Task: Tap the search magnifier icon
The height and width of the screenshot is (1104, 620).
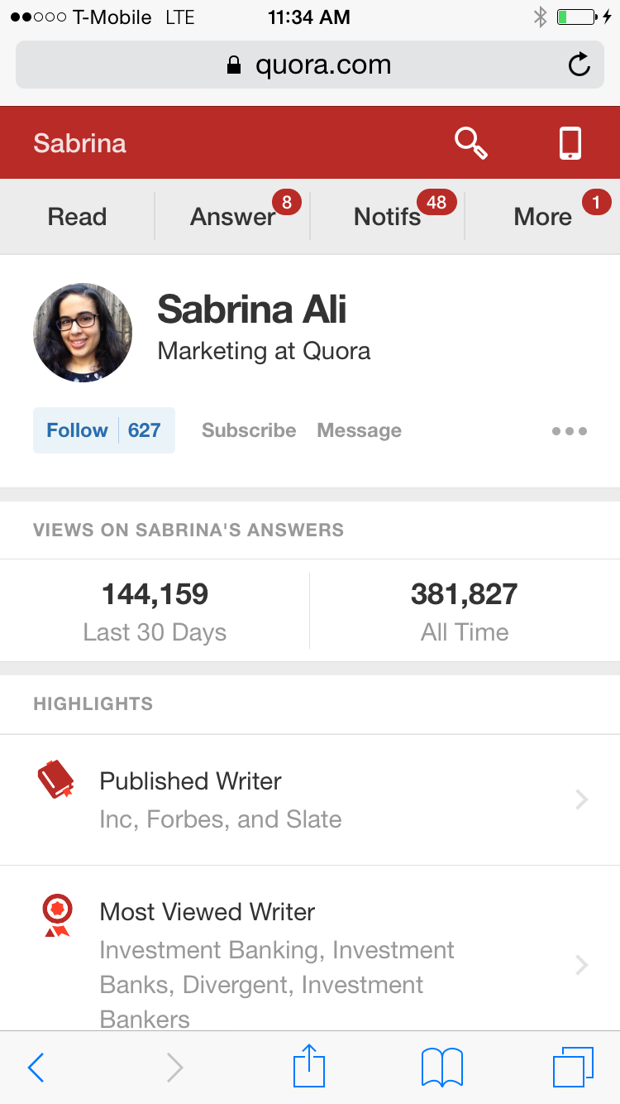Action: pos(471,143)
